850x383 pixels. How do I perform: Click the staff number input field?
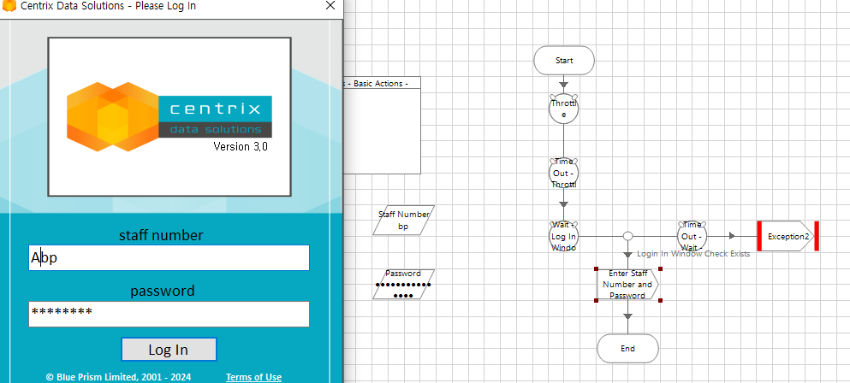(x=169, y=258)
